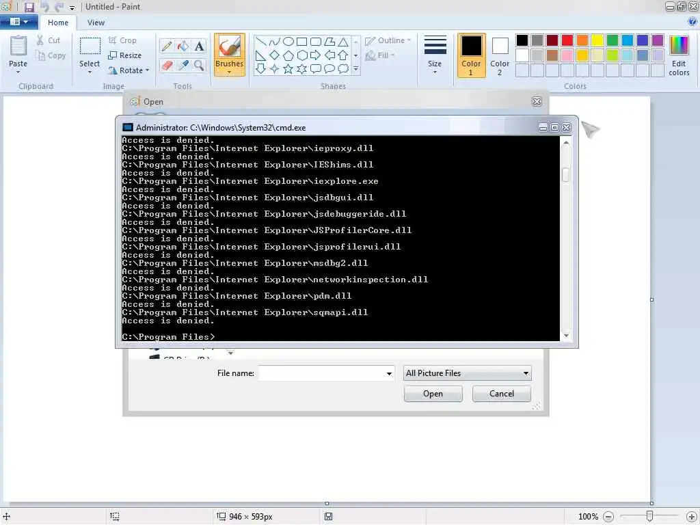The height and width of the screenshot is (525, 700).
Task: Select the Eraser tool
Action: coord(167,65)
